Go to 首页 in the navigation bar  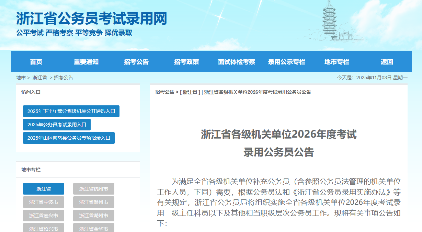[36, 62]
